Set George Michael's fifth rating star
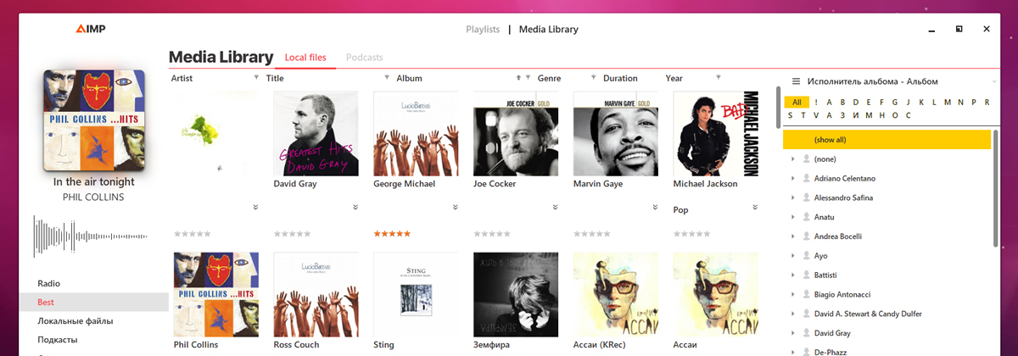 pyautogui.click(x=407, y=233)
